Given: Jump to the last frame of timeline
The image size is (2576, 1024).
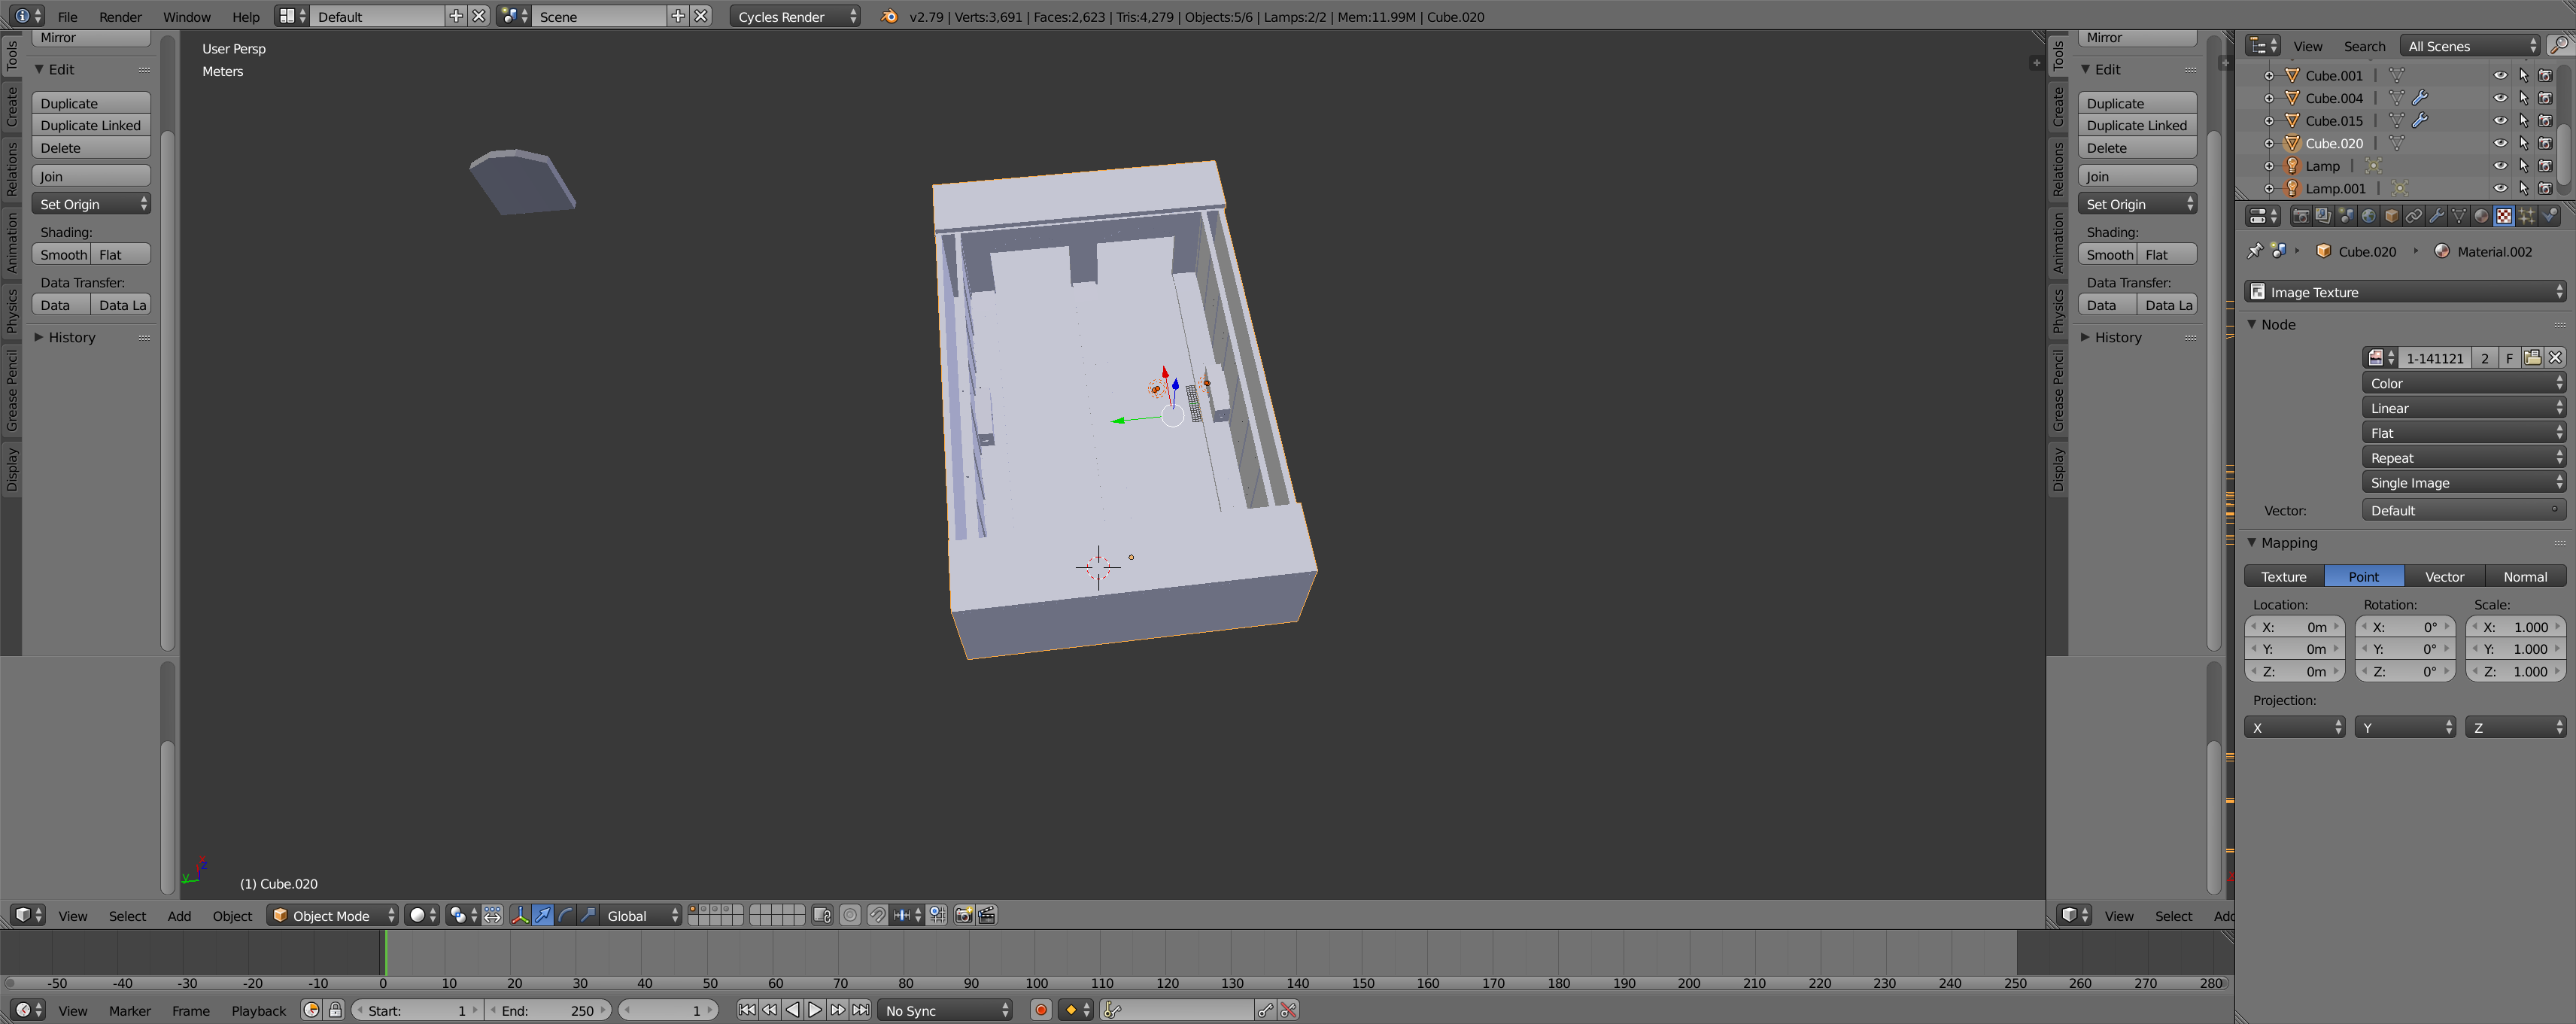Looking at the screenshot, I should coord(860,1010).
